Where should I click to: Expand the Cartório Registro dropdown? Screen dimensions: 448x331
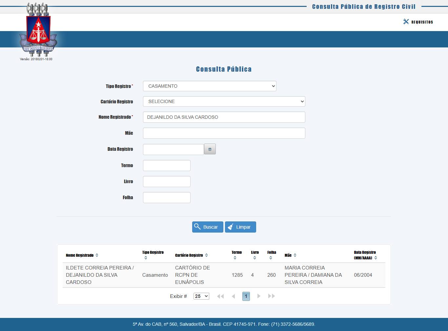[x=224, y=101]
